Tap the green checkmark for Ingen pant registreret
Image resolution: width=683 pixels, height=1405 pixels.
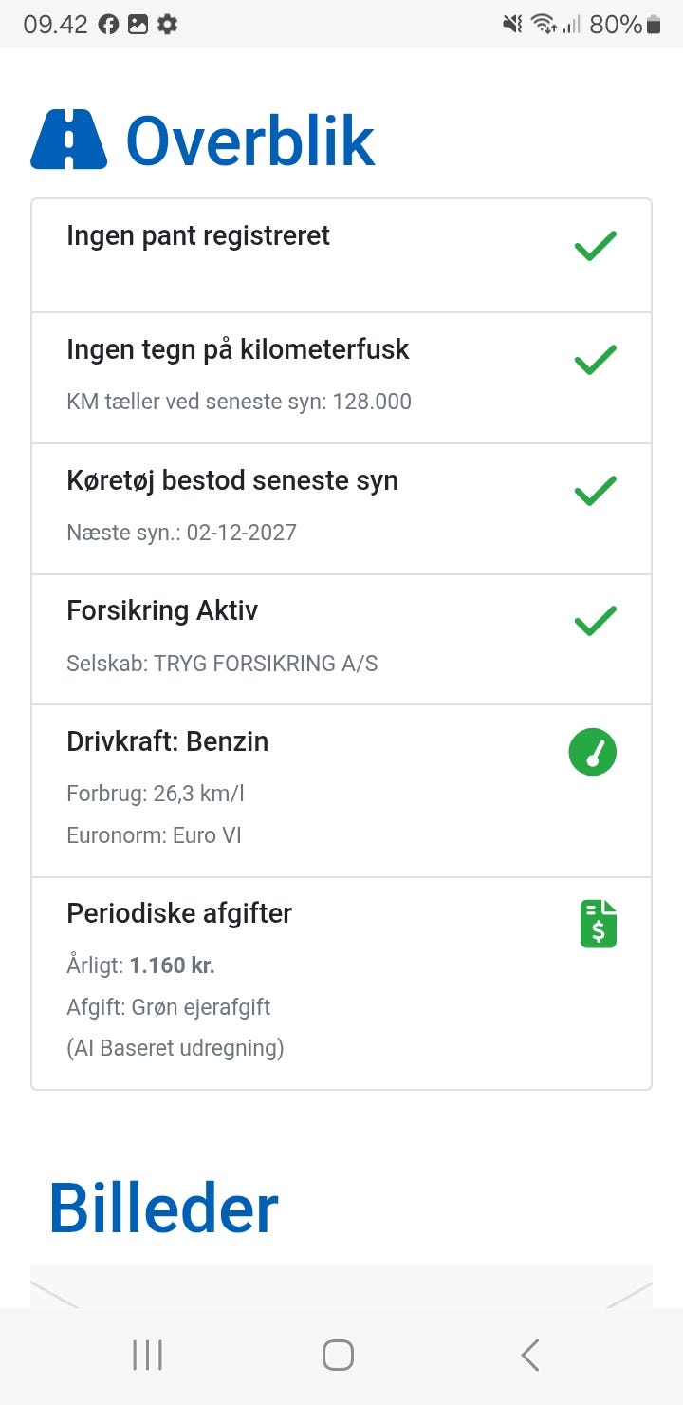(x=595, y=247)
